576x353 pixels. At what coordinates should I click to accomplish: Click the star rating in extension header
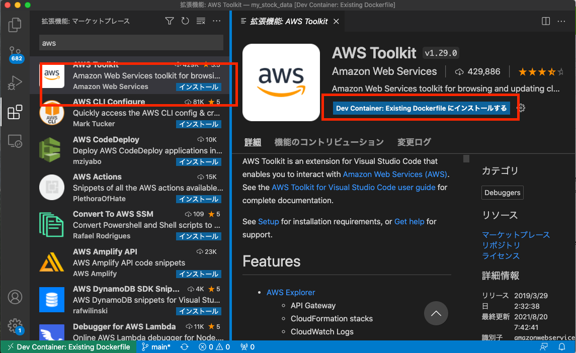click(541, 71)
